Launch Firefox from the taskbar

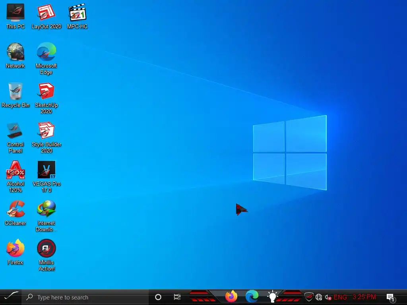tap(231, 296)
